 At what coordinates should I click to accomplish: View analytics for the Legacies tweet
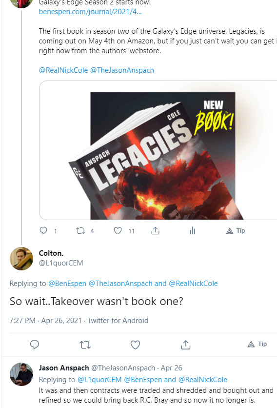192,231
